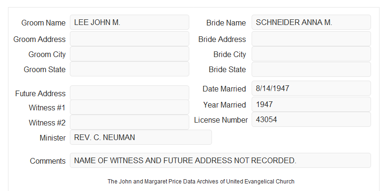Focus the Witness #1 field
The image size is (380, 191).
129,107
